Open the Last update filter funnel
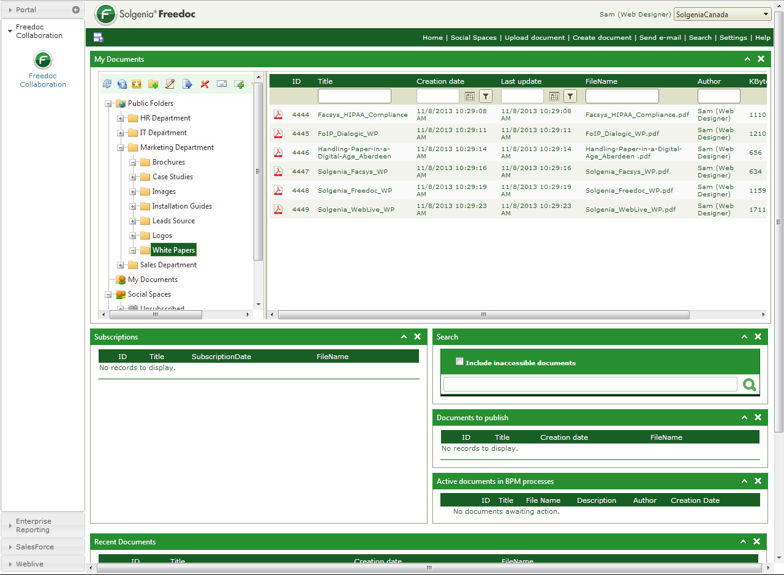 [x=570, y=96]
